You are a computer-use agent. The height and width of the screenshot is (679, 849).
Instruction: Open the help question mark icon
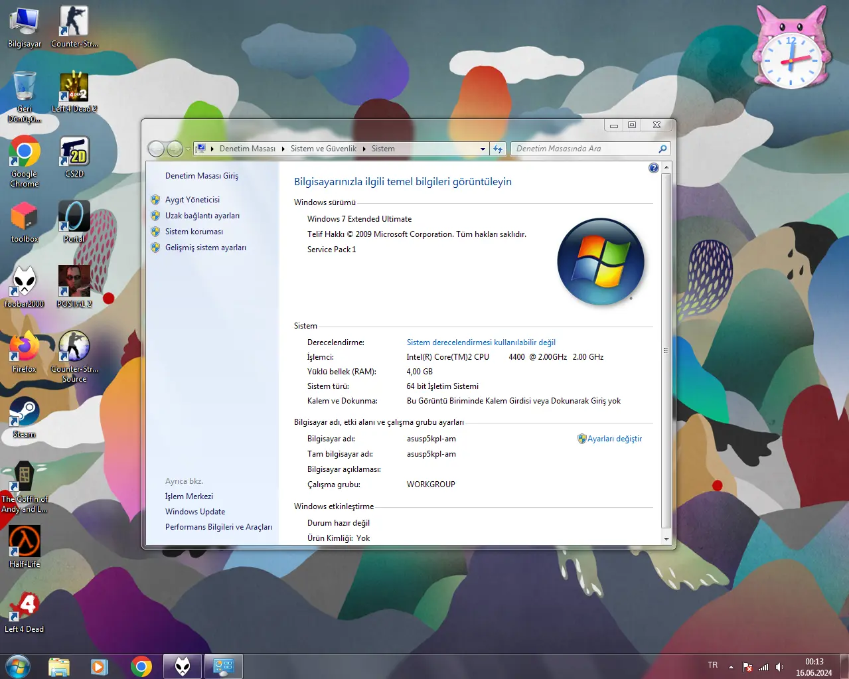(x=654, y=168)
